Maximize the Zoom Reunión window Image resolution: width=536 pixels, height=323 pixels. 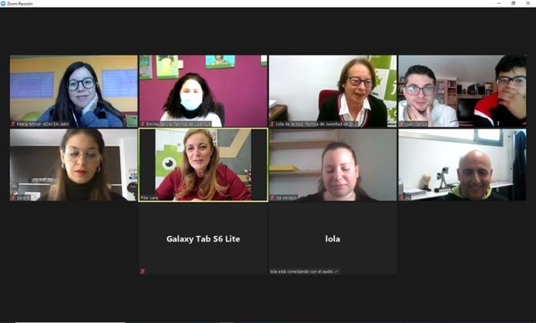coord(513,3)
